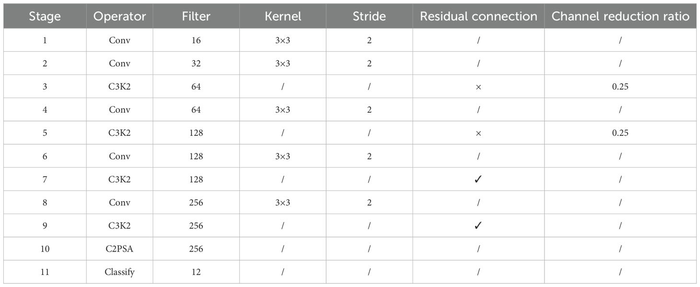Click the checkmark in the stage 7 row

(478, 179)
